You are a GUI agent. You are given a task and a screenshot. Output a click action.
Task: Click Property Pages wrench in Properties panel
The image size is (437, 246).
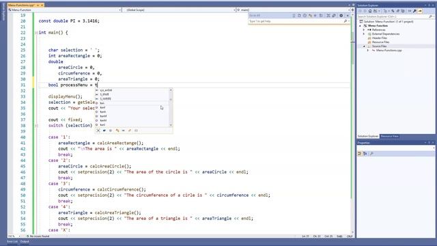(x=371, y=154)
